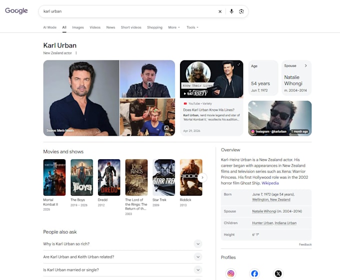Click the Karl Urban heading

click(60, 45)
